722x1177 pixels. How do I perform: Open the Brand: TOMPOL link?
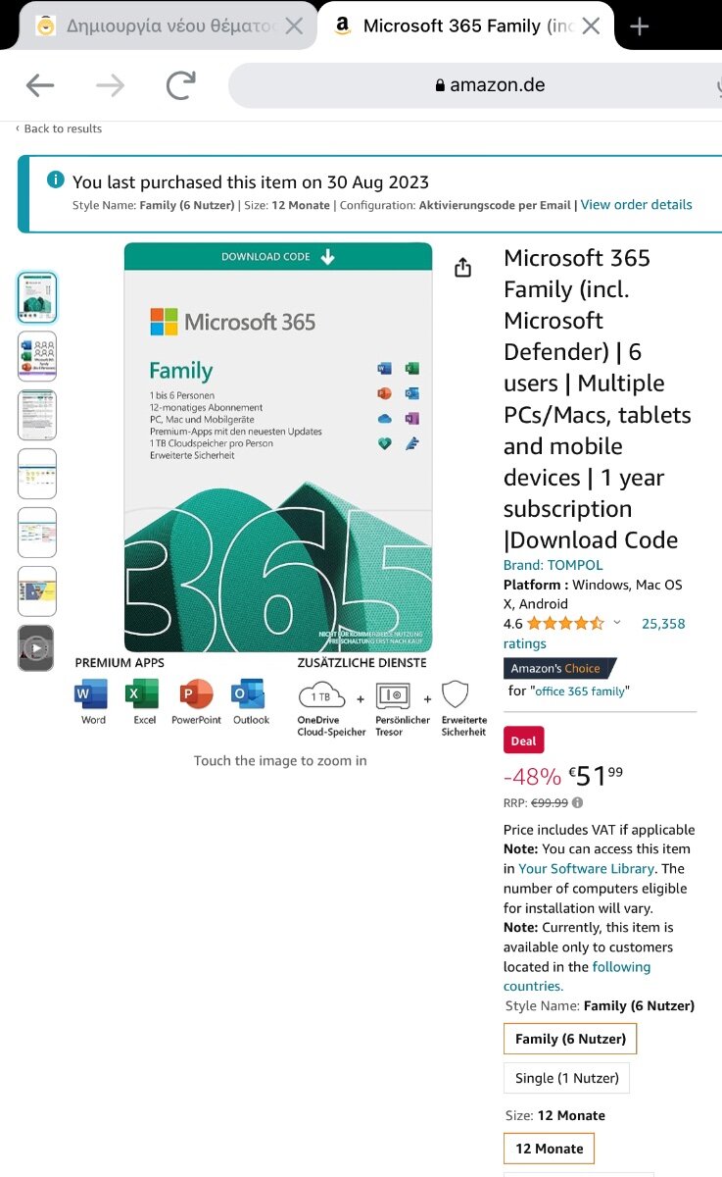(554, 565)
